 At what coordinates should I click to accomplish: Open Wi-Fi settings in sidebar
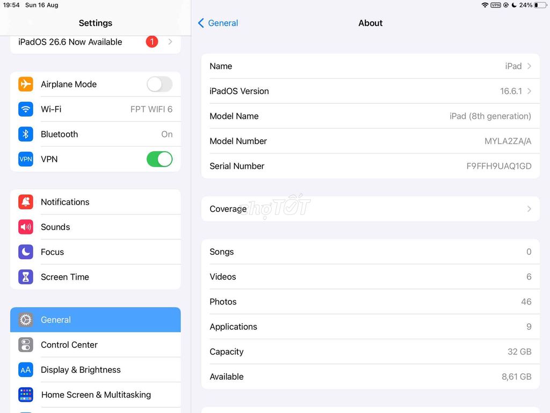tap(96, 109)
